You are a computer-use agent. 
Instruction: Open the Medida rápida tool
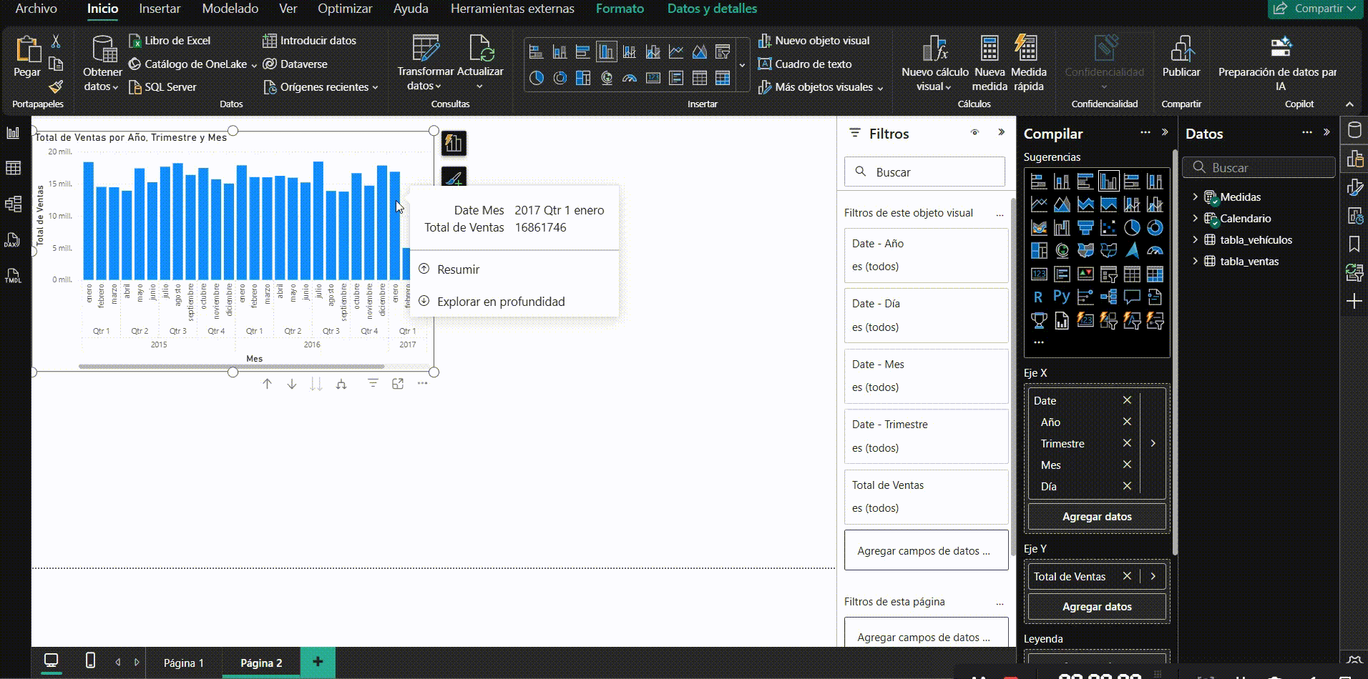1028,63
